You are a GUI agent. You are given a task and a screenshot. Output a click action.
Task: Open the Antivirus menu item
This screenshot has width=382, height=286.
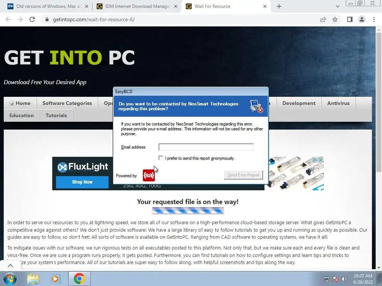pos(338,103)
